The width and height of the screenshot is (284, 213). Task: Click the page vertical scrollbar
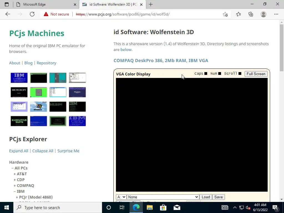[282, 48]
